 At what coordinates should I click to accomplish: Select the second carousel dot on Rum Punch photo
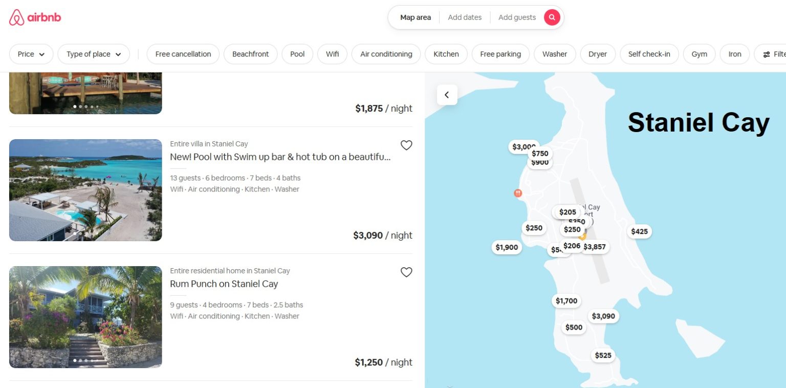(81, 360)
